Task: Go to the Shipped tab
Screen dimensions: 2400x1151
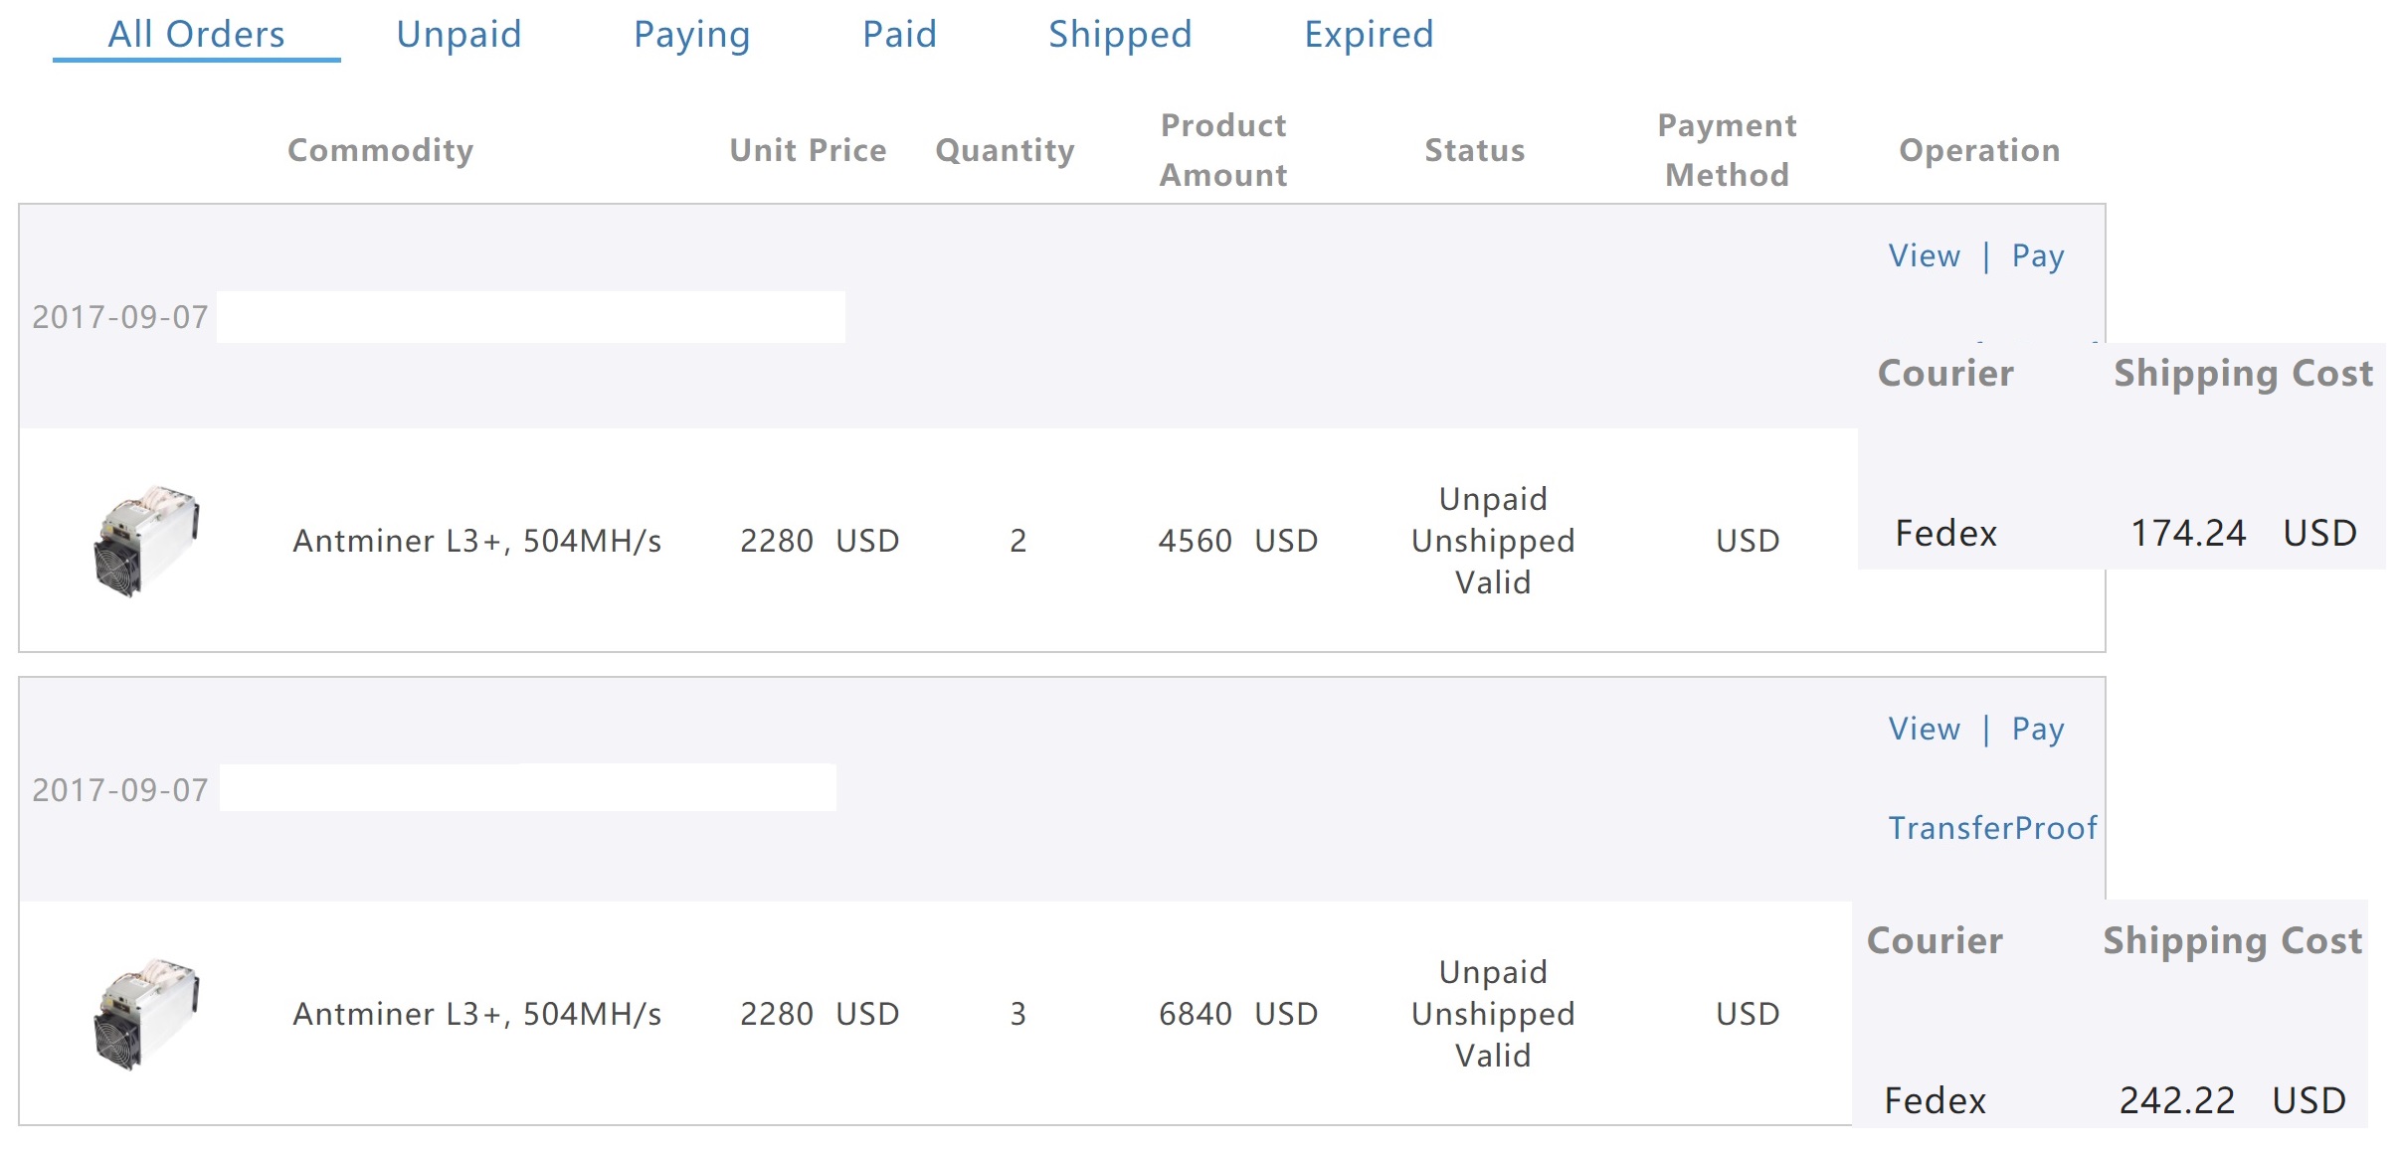Action: pos(1120,35)
